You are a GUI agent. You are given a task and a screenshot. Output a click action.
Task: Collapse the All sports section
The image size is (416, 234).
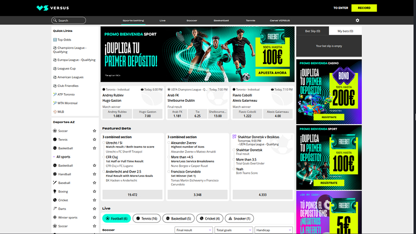click(54, 157)
